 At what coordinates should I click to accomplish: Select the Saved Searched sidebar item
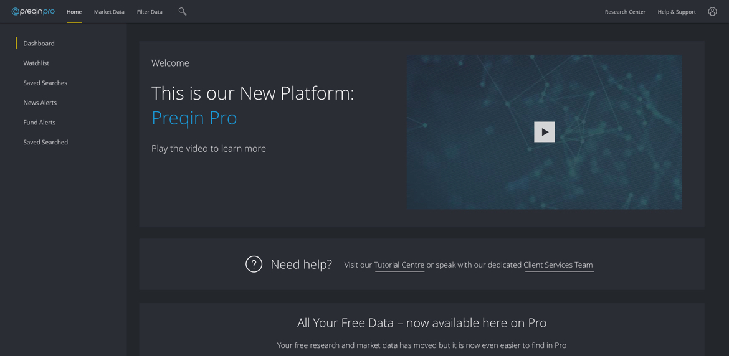[x=45, y=143]
